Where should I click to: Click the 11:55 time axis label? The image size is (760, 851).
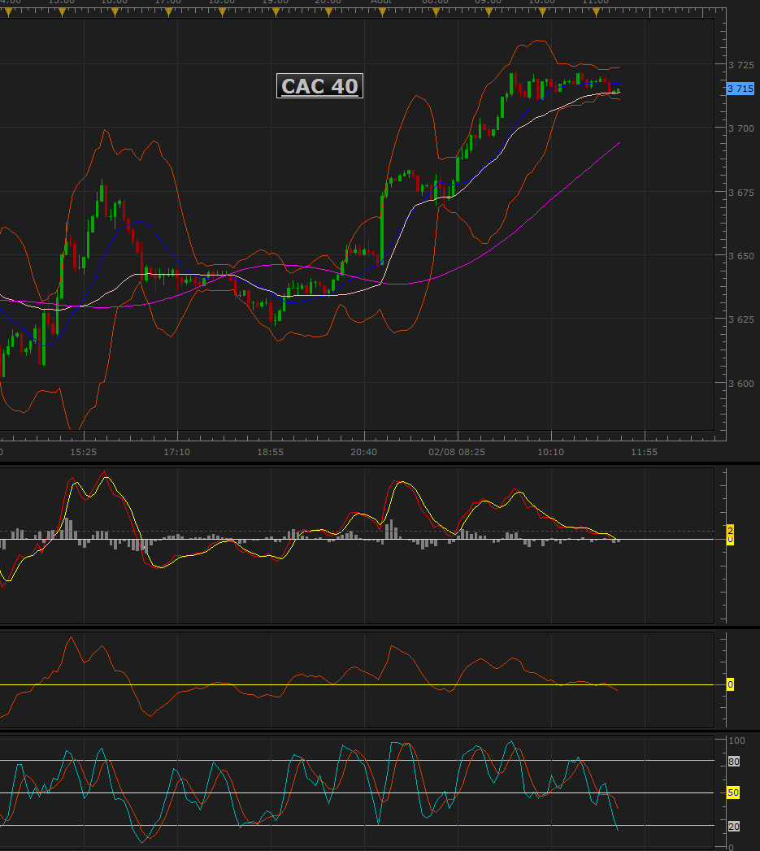pyautogui.click(x=644, y=452)
